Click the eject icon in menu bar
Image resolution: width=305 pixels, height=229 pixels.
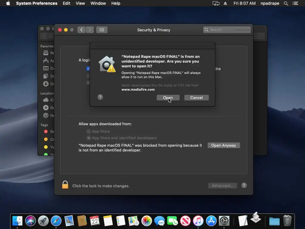[225, 3]
